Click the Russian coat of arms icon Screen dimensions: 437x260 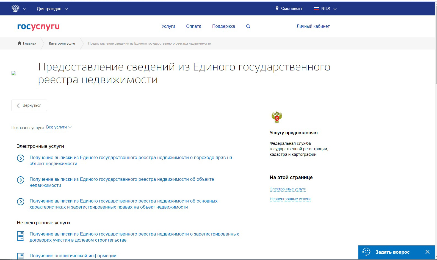pos(15,9)
